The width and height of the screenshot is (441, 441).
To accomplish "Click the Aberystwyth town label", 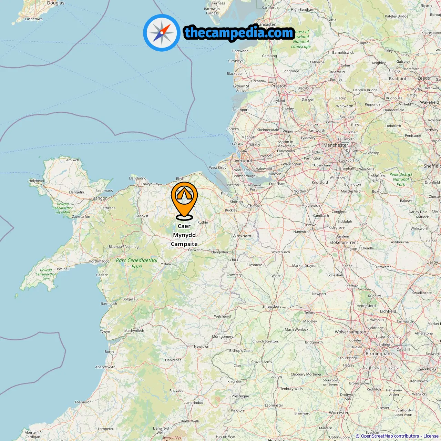I will (105, 367).
